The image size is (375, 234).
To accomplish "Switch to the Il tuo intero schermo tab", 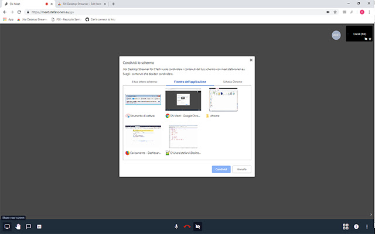I will click(x=145, y=82).
